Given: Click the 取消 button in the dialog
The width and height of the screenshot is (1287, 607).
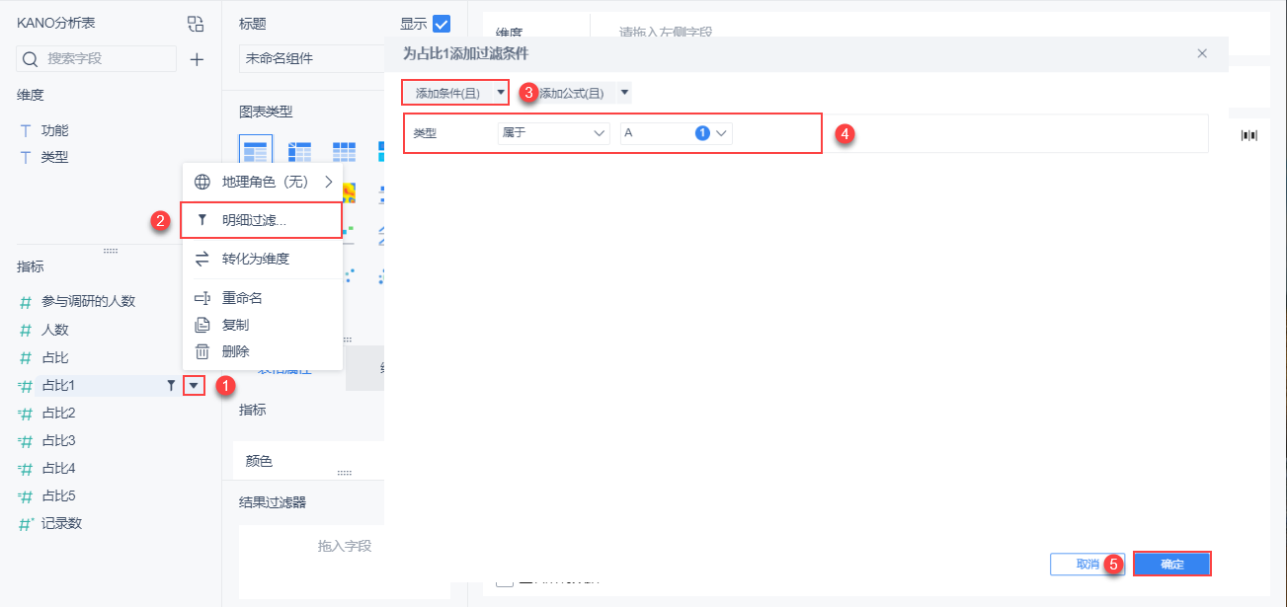Looking at the screenshot, I should click(x=1086, y=564).
